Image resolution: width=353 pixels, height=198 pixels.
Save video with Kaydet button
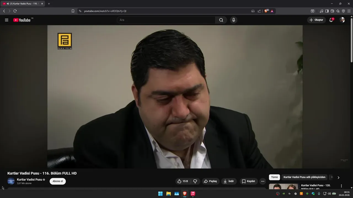pyautogui.click(x=248, y=181)
